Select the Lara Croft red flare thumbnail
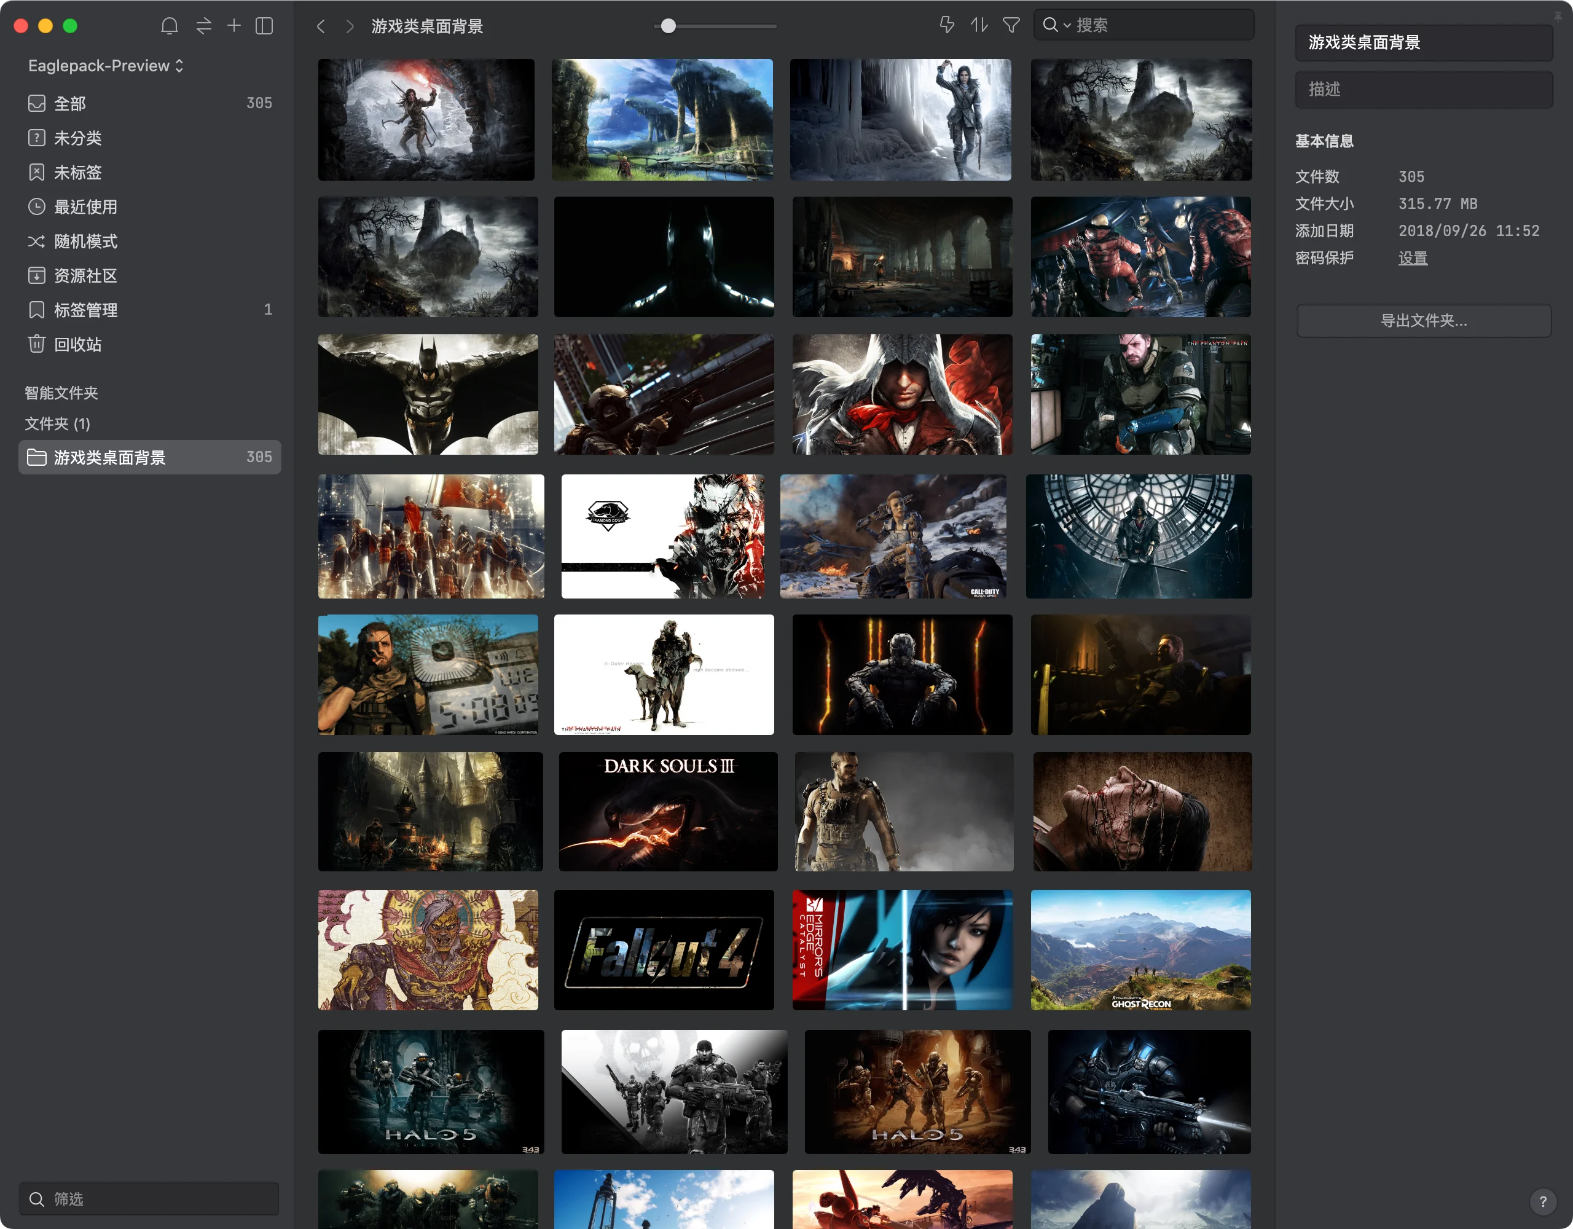Screen dimensions: 1573x1229 click(x=426, y=120)
